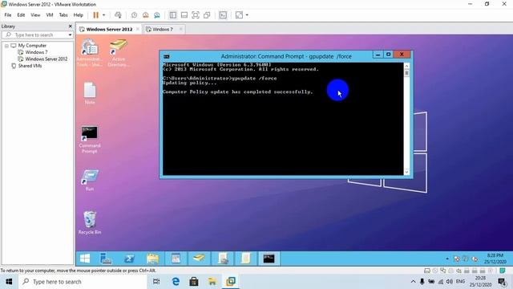Open the Command Prompt window system menu icon
The image size is (513, 289).
166,56
